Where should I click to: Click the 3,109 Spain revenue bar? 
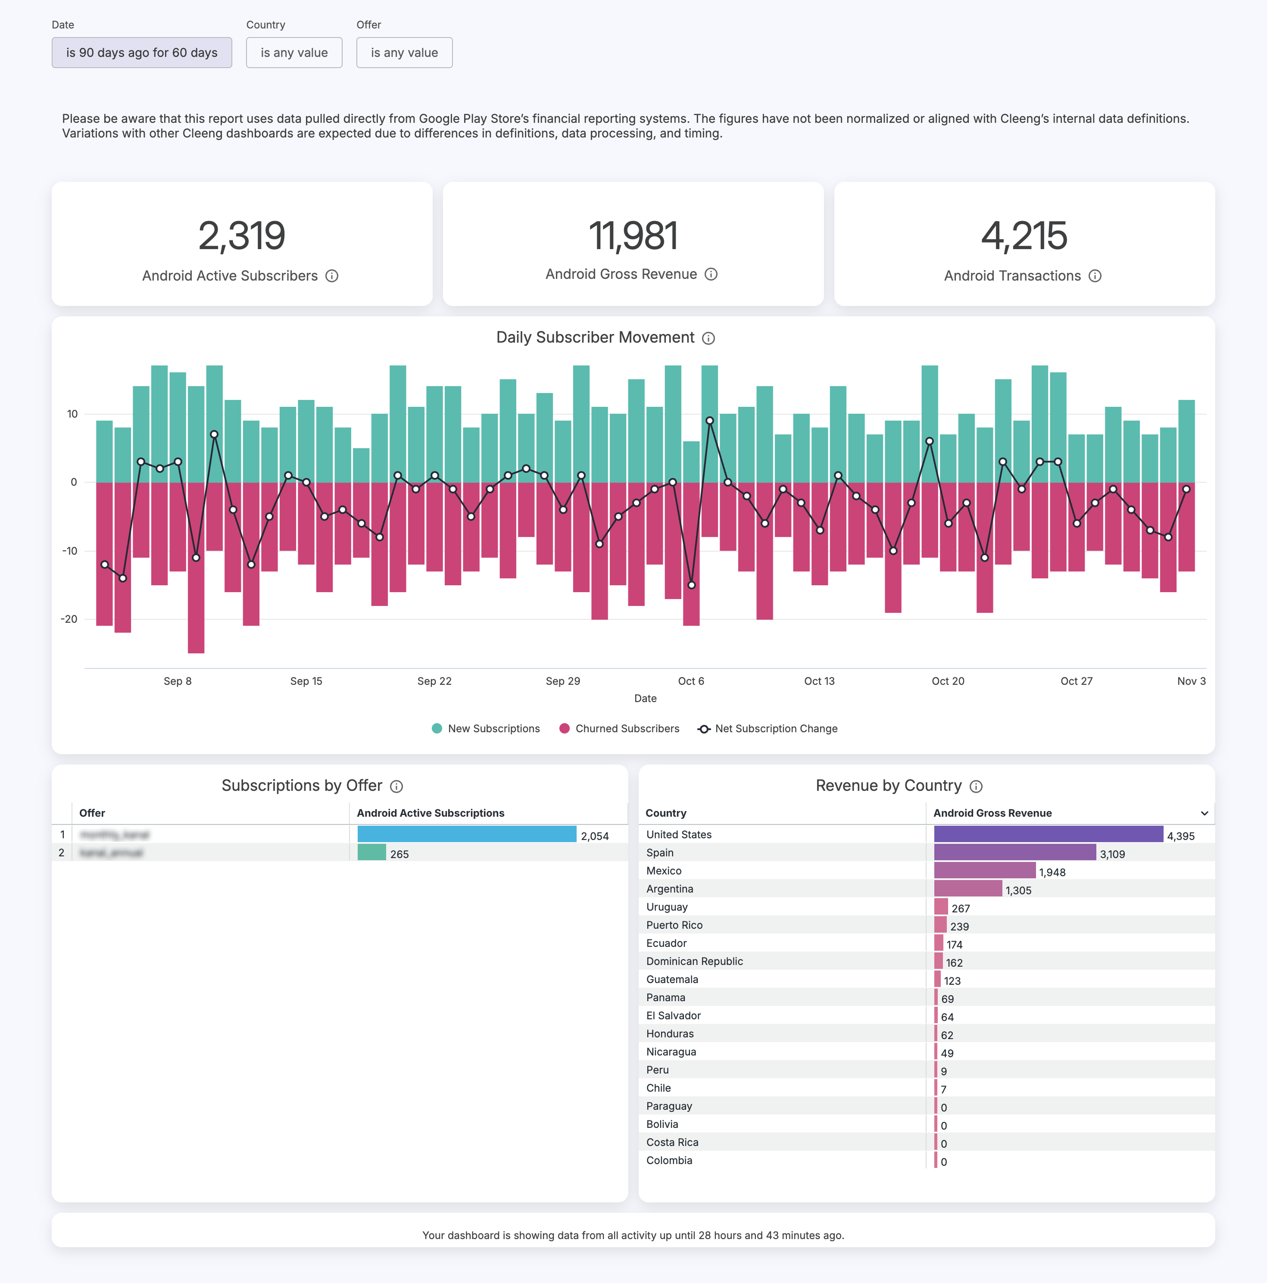pos(1015,852)
